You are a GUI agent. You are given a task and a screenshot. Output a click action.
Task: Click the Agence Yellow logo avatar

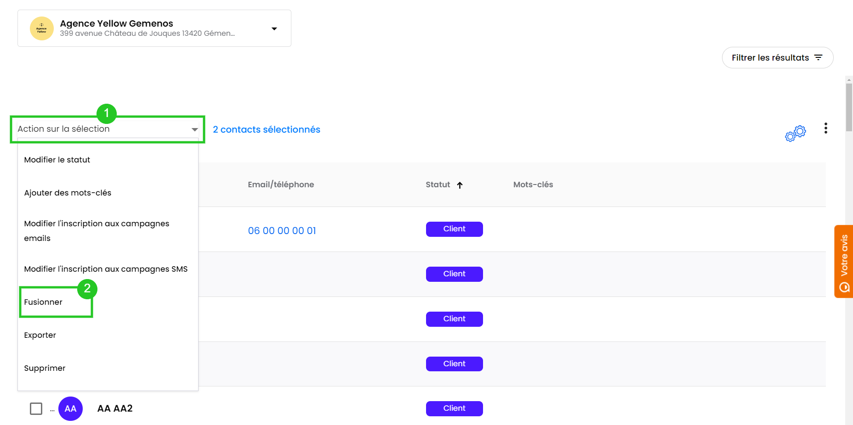click(42, 28)
